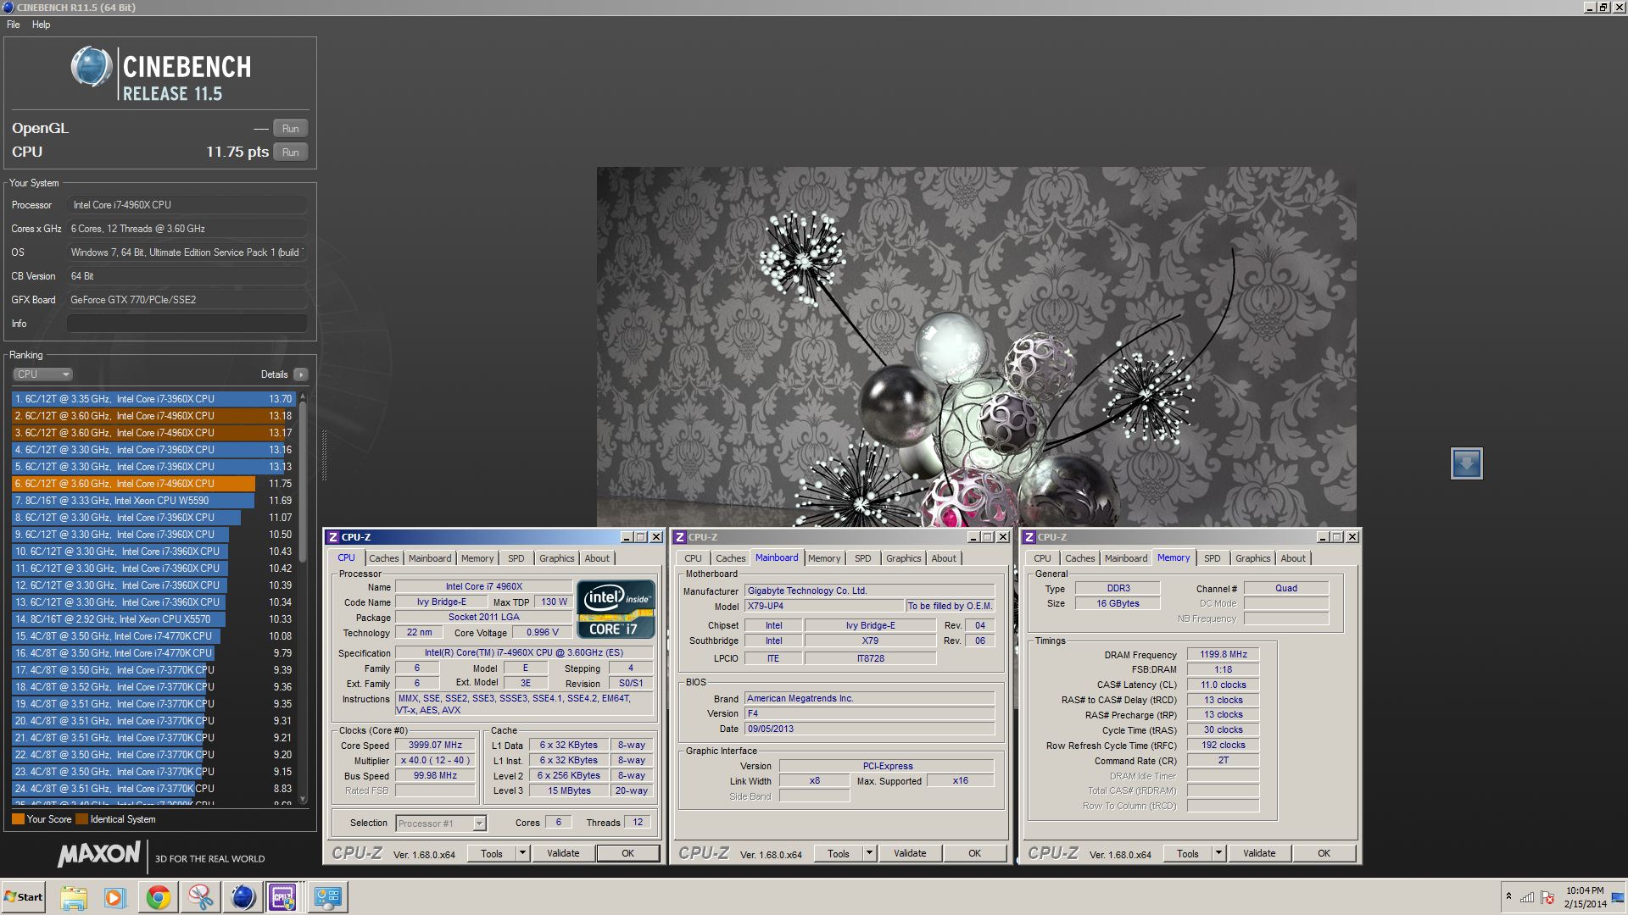Click the CPU-Z title icon of the CPU window
The height and width of the screenshot is (915, 1628).
tap(332, 537)
